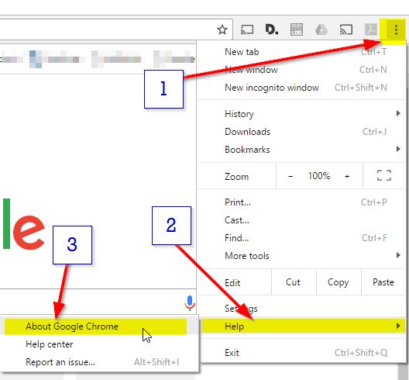The width and height of the screenshot is (409, 380).
Task: Click the 'D.' extension icon
Action: (272, 29)
